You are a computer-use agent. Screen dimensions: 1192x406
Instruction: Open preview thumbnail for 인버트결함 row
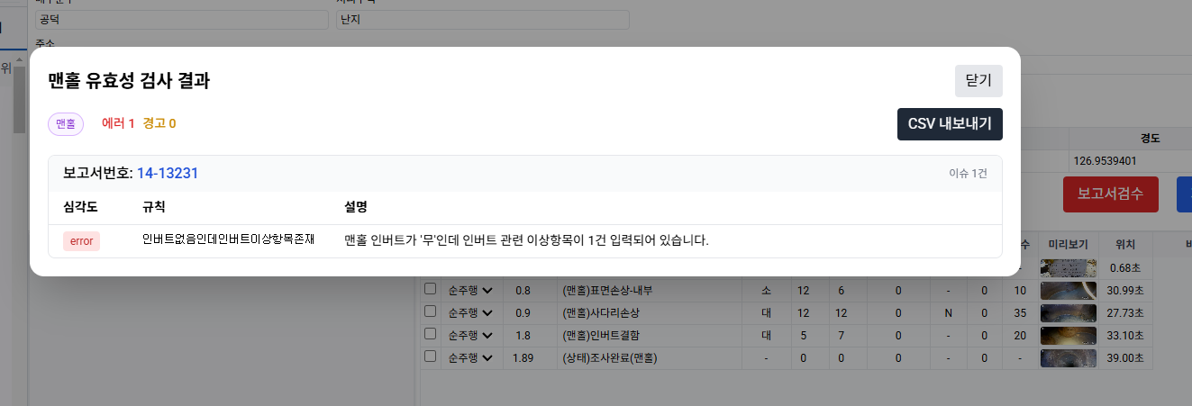coord(1068,335)
